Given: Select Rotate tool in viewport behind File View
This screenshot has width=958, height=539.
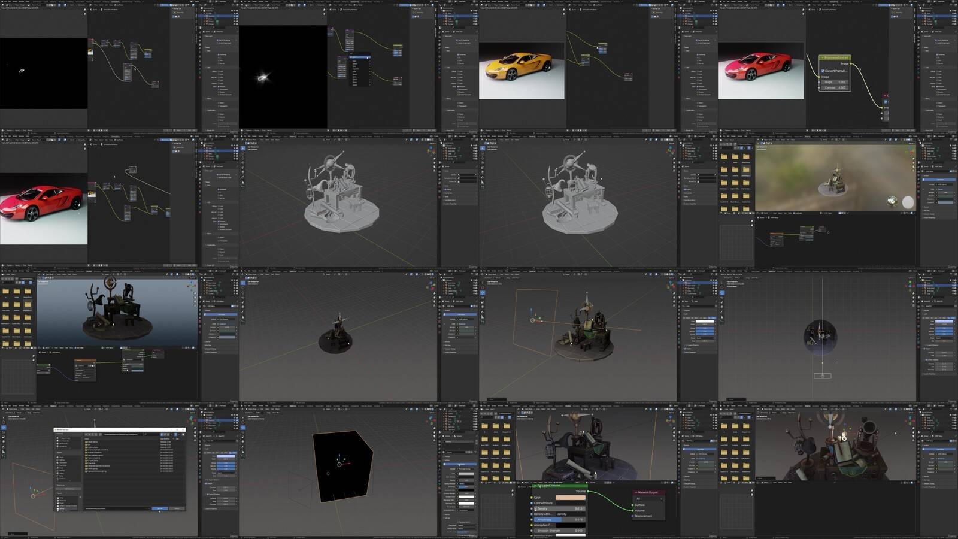Looking at the screenshot, I should point(4,432).
